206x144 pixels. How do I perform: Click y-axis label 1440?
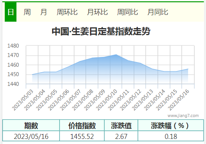coord(13,84)
